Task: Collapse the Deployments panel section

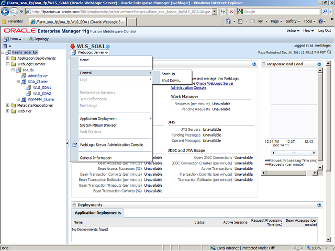Action: point(74,205)
